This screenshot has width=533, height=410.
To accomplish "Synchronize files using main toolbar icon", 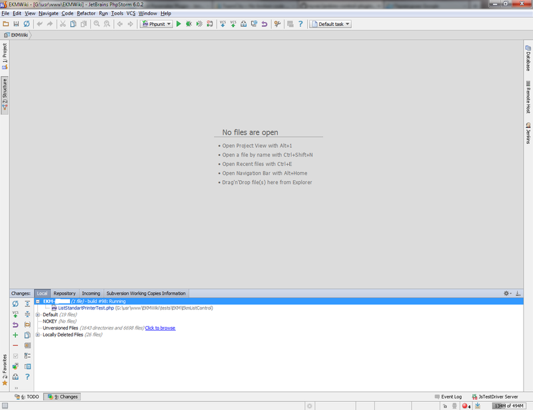I will pos(27,24).
